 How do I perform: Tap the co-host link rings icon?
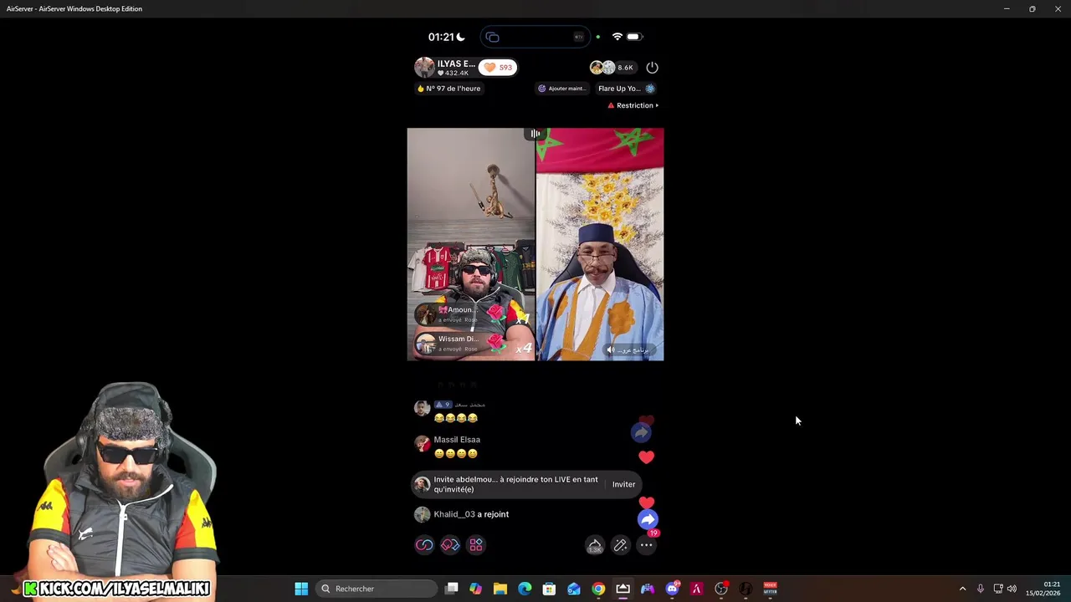pyautogui.click(x=424, y=545)
